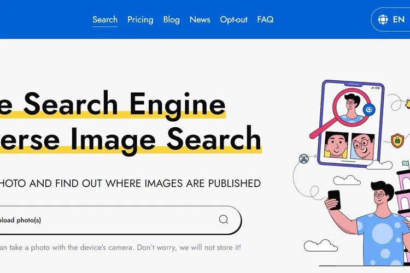Go to the Pricing page
The width and height of the screenshot is (410, 273).
[x=140, y=20]
